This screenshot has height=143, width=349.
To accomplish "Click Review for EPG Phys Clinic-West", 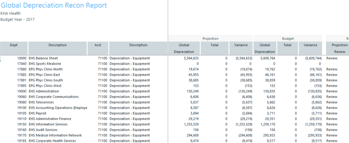I will pyautogui.click(x=332, y=86).
